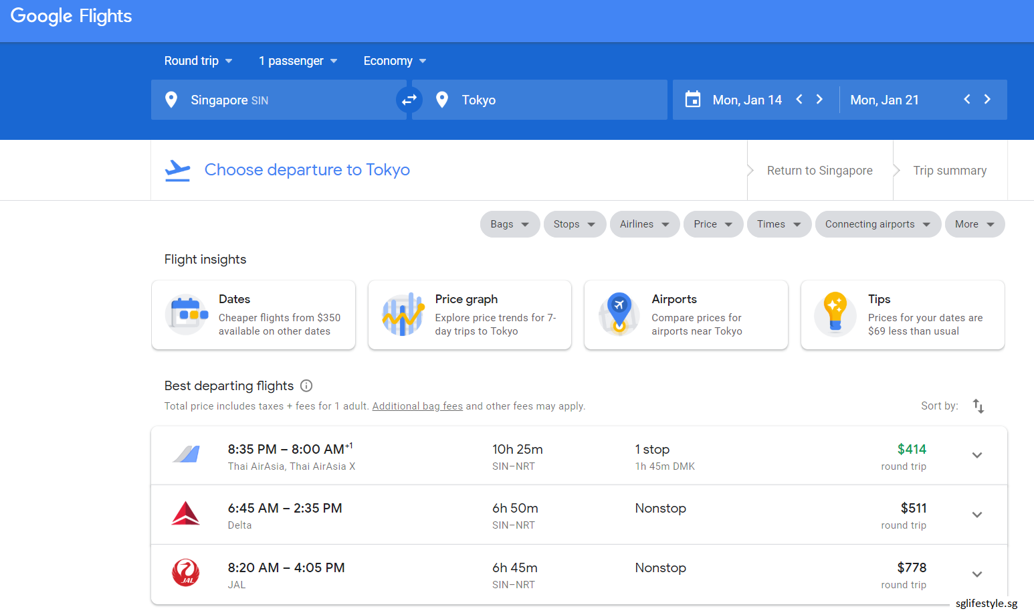Go to previous day for return date
Image resolution: width=1034 pixels, height=613 pixels.
[966, 99]
